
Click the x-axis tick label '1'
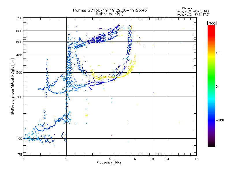[23, 159]
